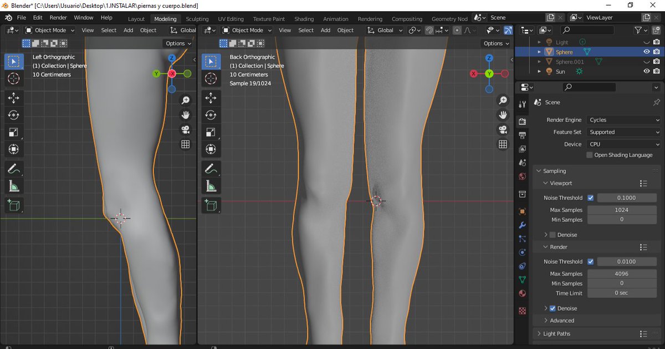Open the Render Engine dropdown showing Cycles
Screen dimensions: 665x349
(x=624, y=120)
